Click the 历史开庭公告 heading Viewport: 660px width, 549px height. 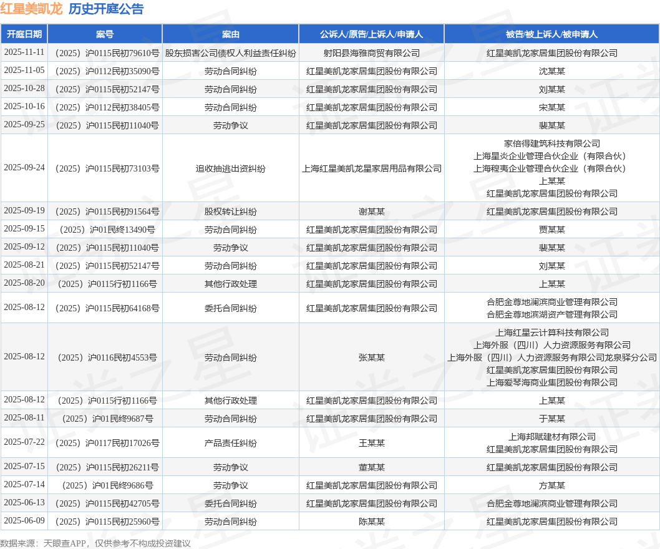pos(106,9)
